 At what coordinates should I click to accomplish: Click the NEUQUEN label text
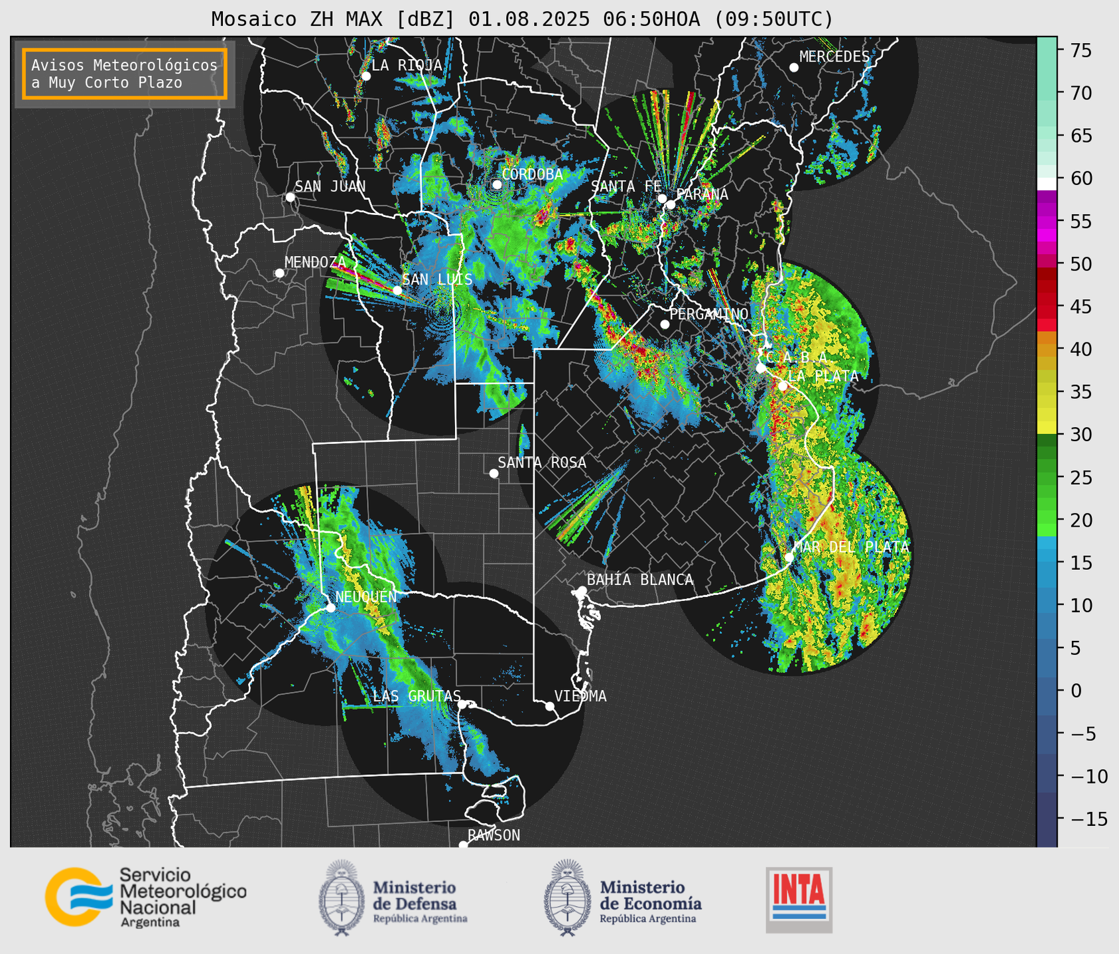366,597
